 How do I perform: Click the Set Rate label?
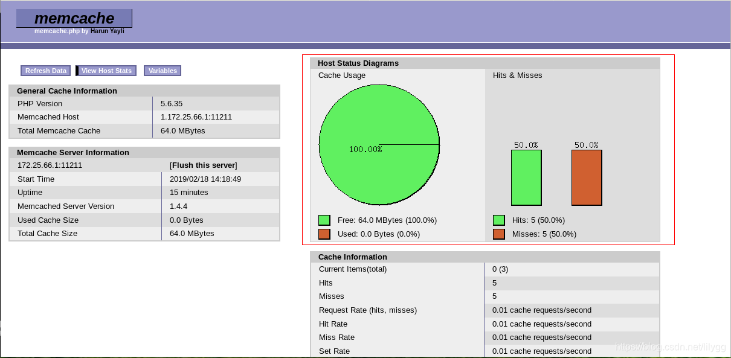(335, 351)
